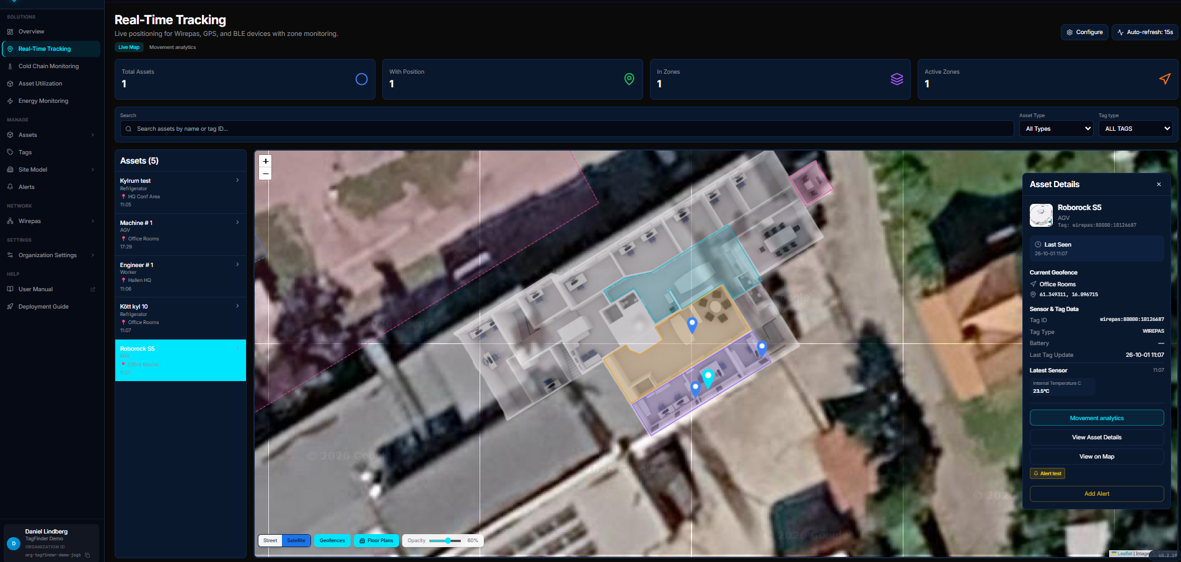Image resolution: width=1181 pixels, height=562 pixels.
Task: Click the selected cyan asset marker on map
Action: point(708,378)
